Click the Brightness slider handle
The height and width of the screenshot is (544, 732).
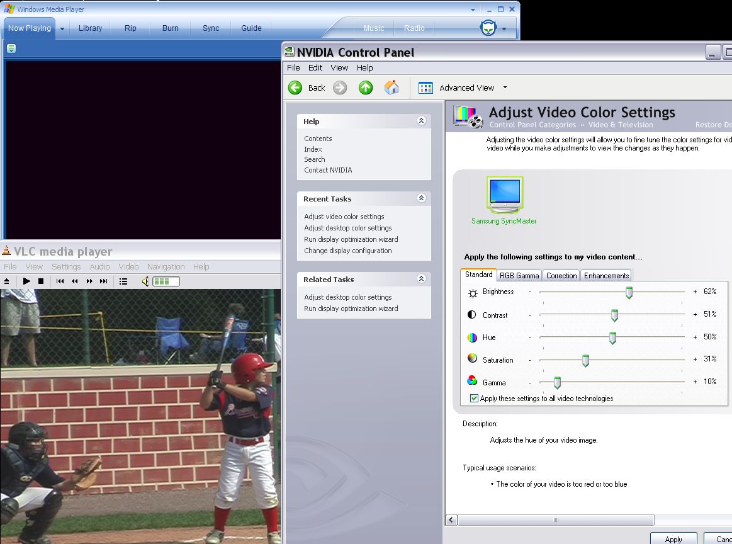pos(629,293)
